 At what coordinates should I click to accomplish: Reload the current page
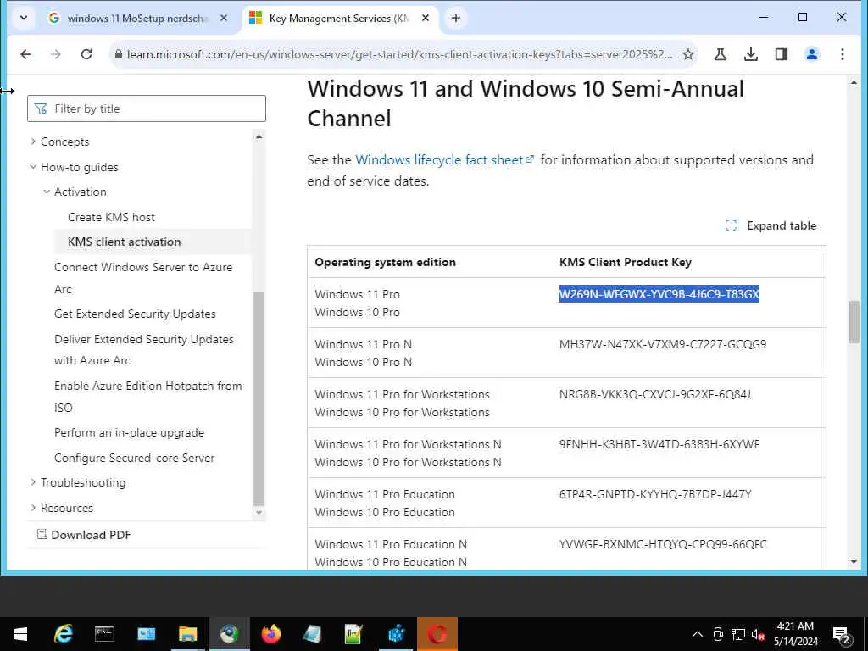coord(86,54)
